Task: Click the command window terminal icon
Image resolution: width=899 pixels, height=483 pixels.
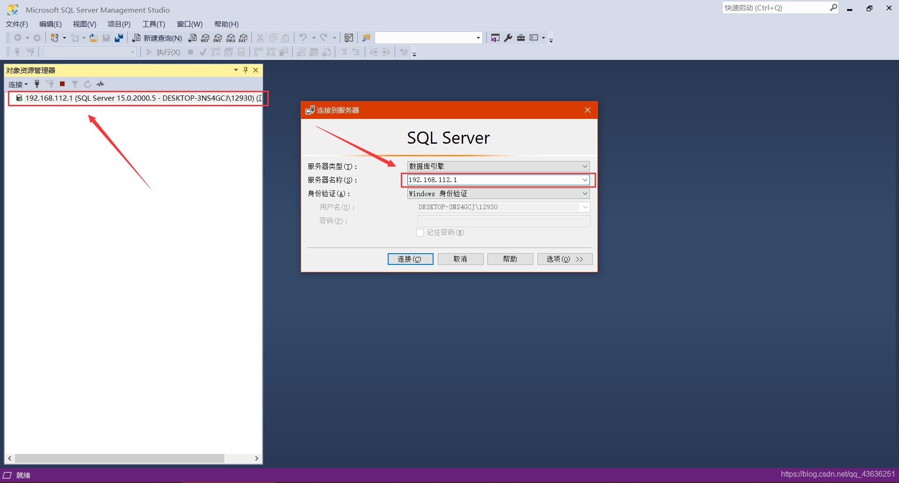Action: coord(534,38)
